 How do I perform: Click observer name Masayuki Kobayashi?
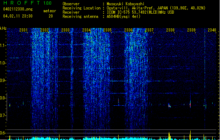coord(126,4)
